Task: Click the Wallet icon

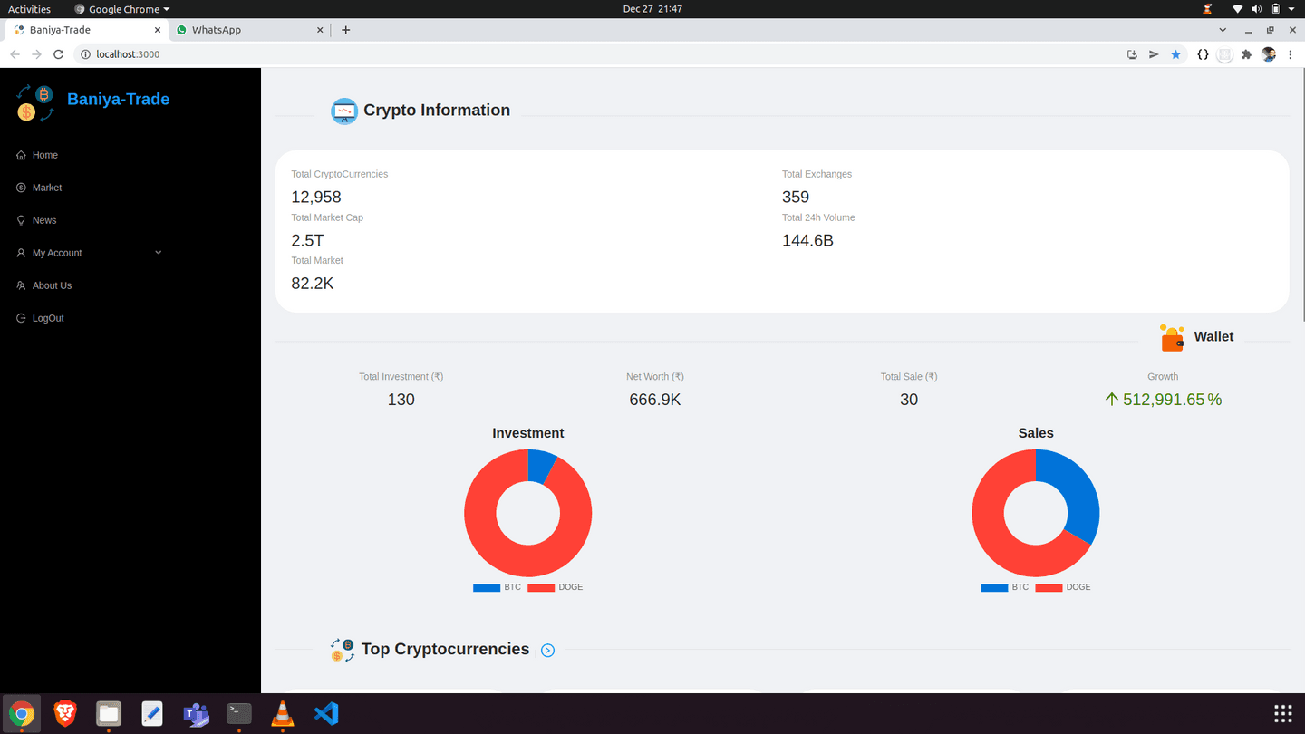Action: pyautogui.click(x=1172, y=337)
